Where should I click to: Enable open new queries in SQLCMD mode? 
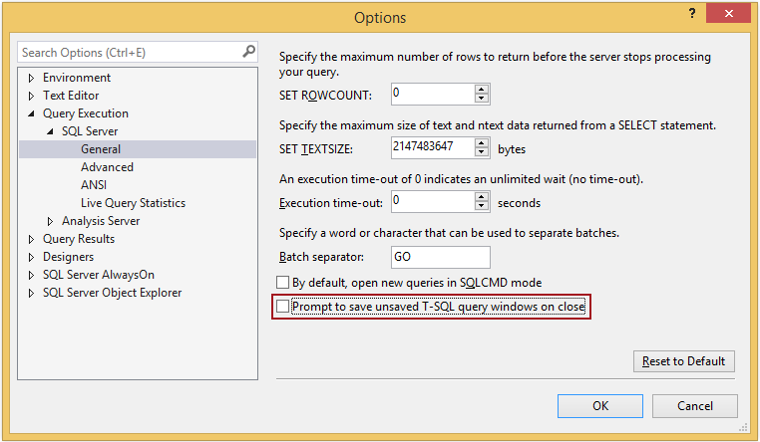click(x=283, y=283)
